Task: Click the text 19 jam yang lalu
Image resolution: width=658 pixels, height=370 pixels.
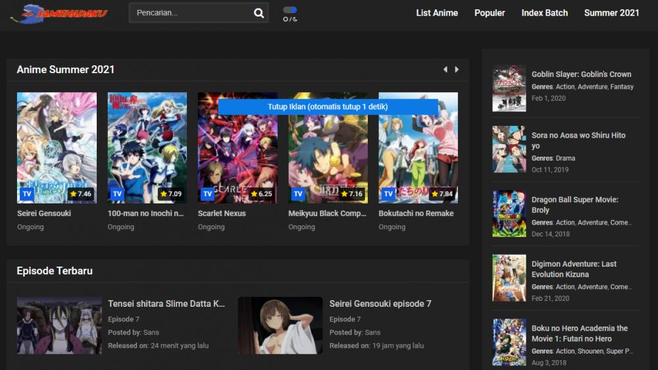Action: [398, 346]
